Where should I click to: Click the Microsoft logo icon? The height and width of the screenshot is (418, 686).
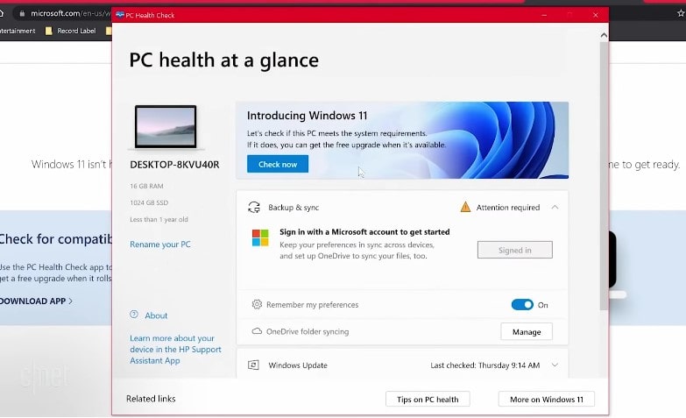[260, 238]
